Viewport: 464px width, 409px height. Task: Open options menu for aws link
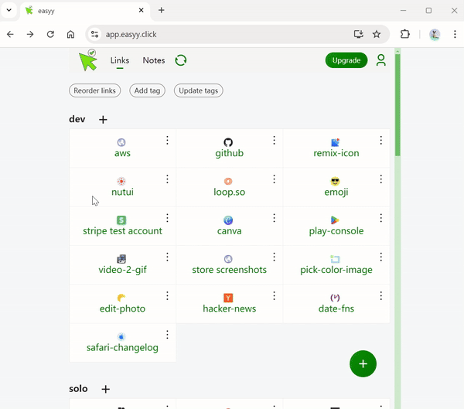coord(167,140)
